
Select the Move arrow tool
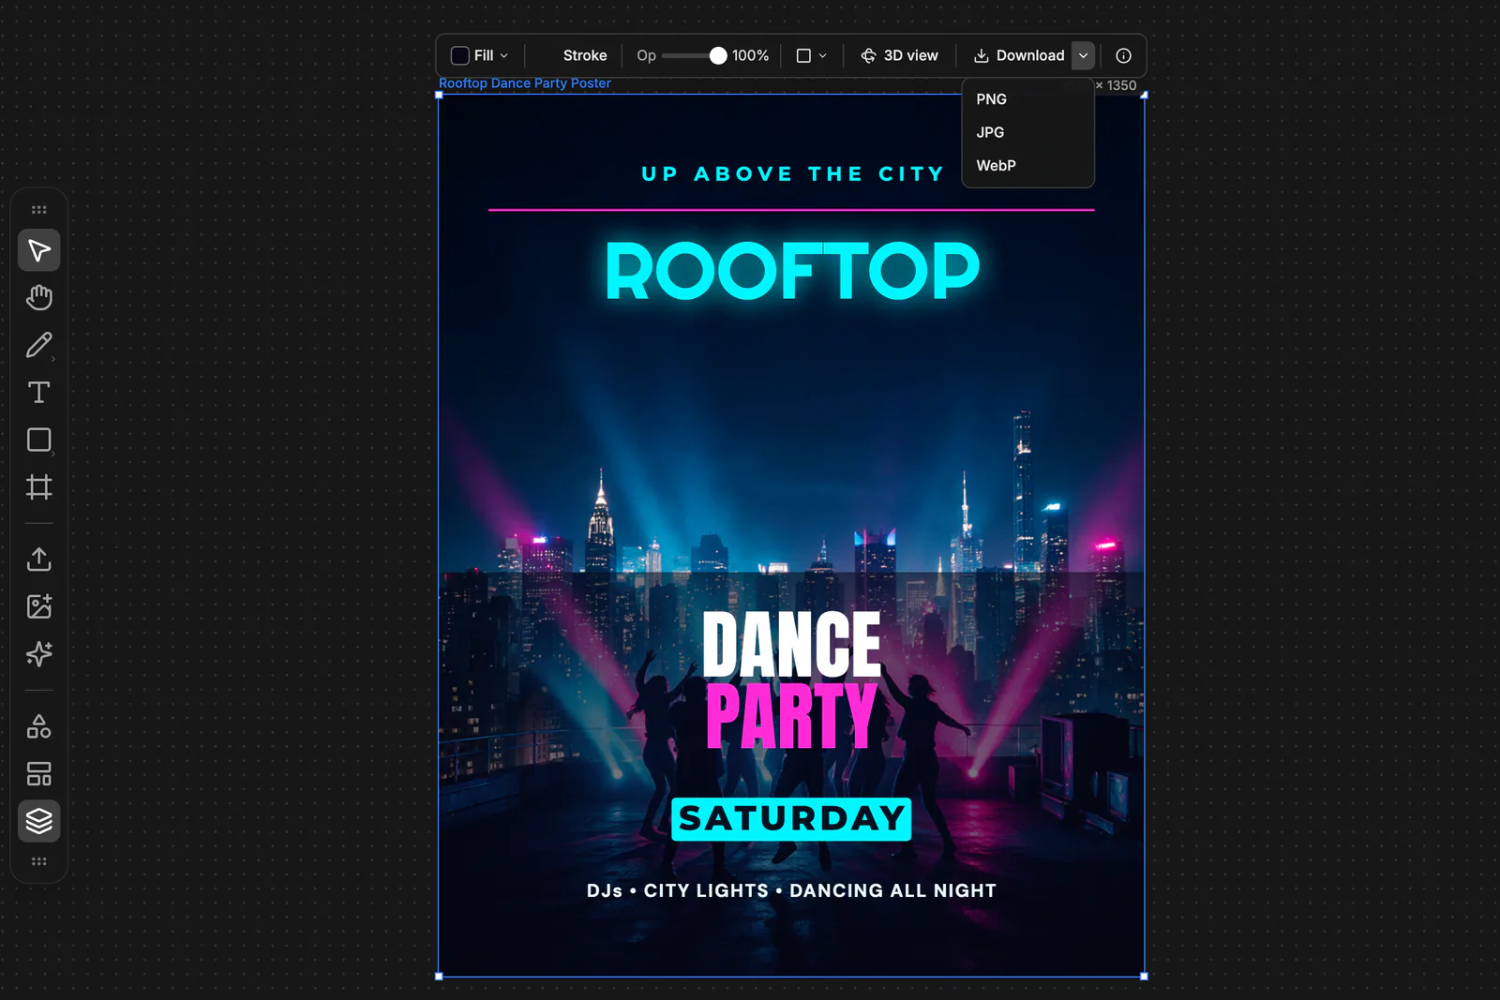[x=38, y=250]
